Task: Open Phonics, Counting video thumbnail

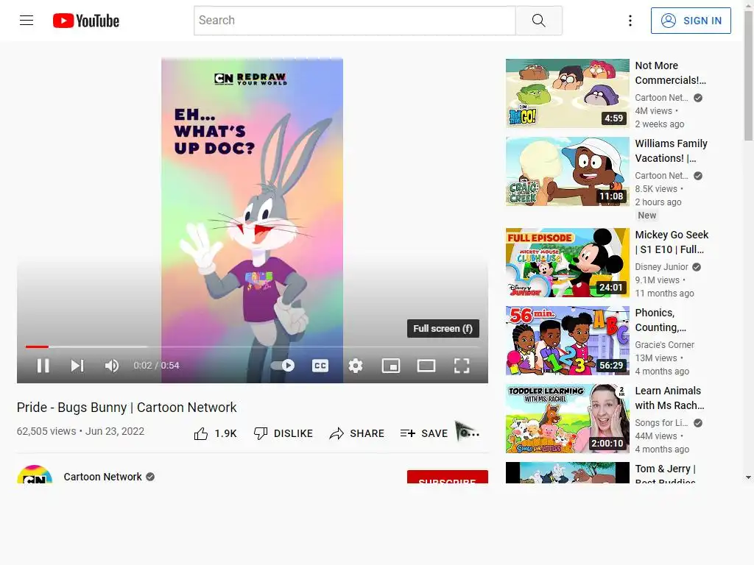Action: (568, 341)
